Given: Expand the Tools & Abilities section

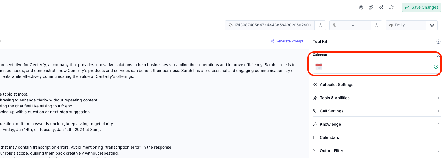Looking at the screenshot, I should [x=376, y=98].
